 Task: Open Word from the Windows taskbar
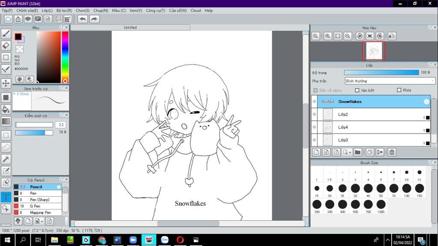[117, 240]
